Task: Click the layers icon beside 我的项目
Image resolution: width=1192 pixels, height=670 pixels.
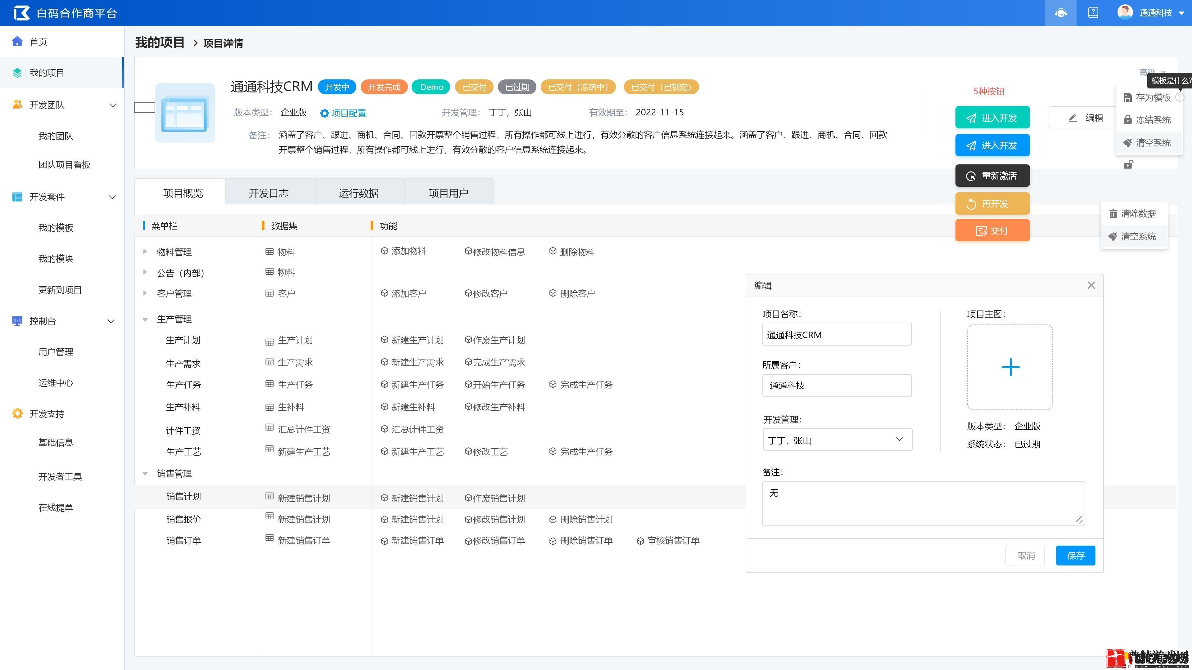Action: coord(17,73)
